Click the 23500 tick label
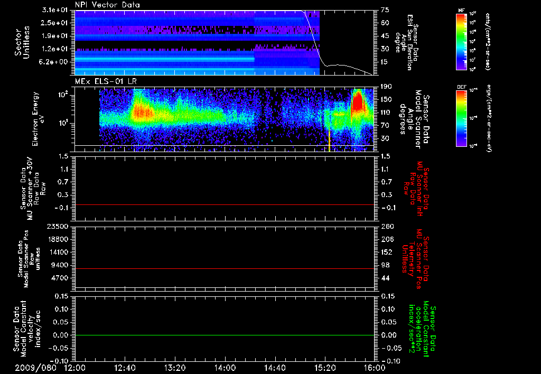 (58, 226)
